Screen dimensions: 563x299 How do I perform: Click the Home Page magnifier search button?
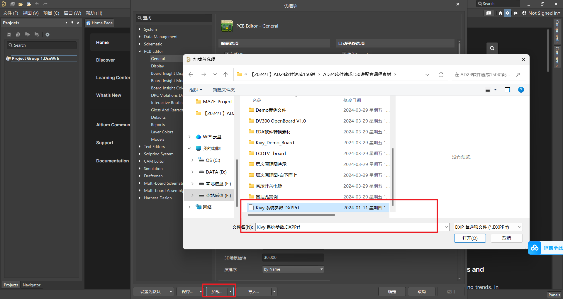point(492,48)
